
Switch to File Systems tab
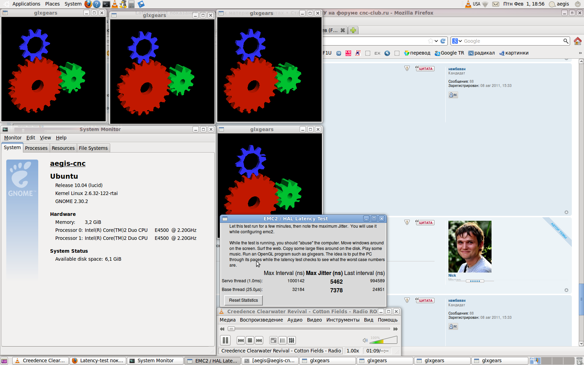click(x=93, y=148)
